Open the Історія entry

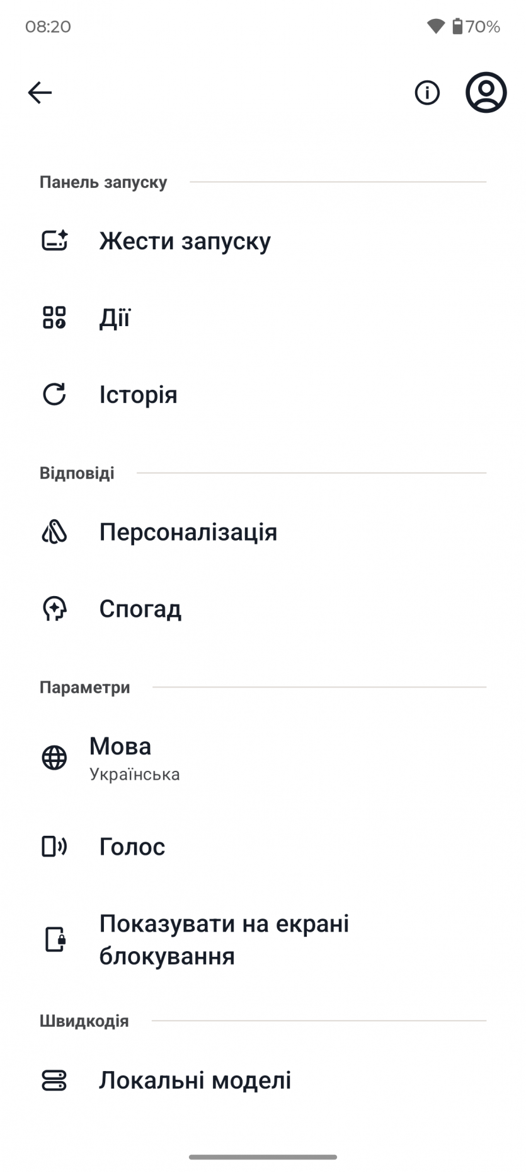[139, 395]
